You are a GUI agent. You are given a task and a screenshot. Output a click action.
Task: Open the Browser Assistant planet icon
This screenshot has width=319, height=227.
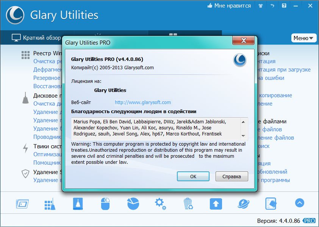click(x=244, y=204)
